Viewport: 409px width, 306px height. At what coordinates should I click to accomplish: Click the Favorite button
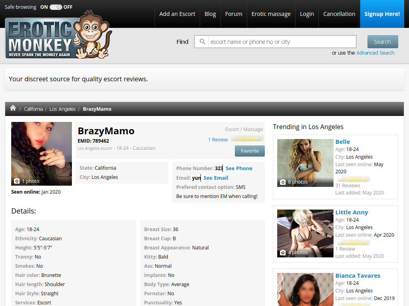tap(250, 151)
